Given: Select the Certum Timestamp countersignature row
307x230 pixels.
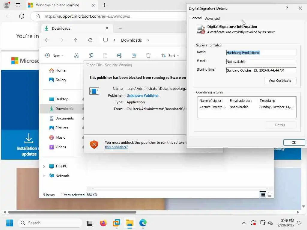Looking at the screenshot, I should tap(247, 107).
